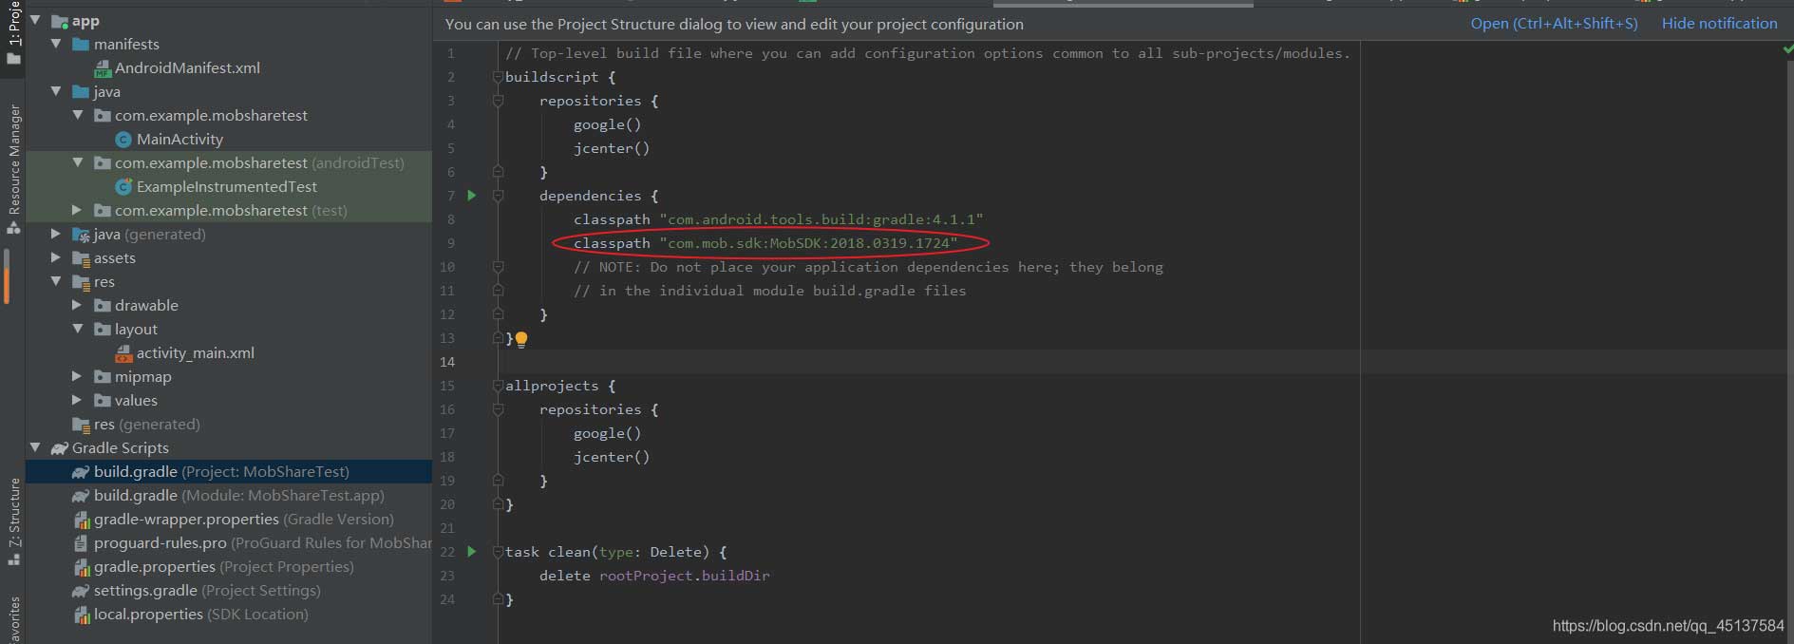Open build.gradle (Module: MobShareTest.app)
The height and width of the screenshot is (644, 1794).
(x=238, y=495)
